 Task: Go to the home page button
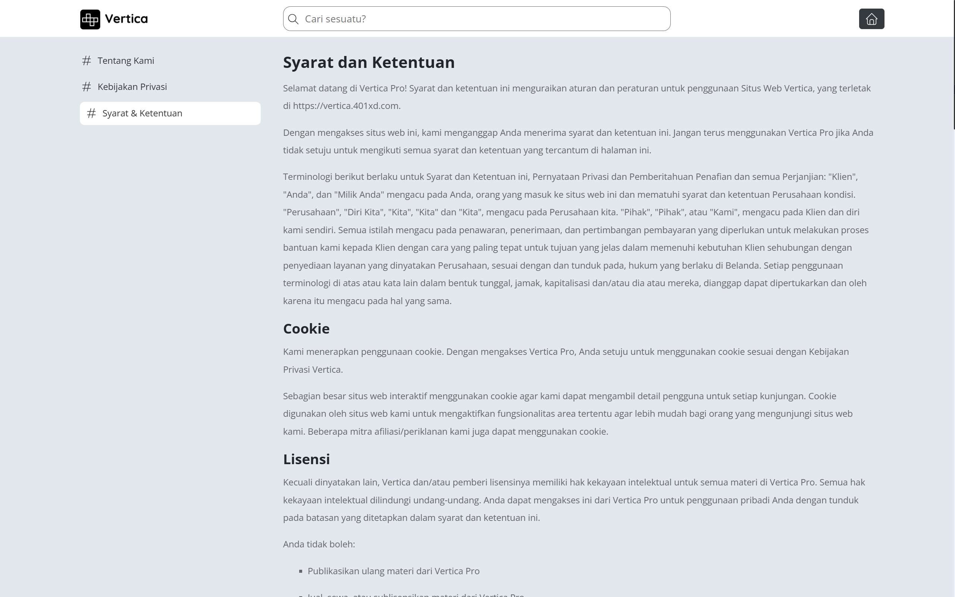(x=871, y=19)
